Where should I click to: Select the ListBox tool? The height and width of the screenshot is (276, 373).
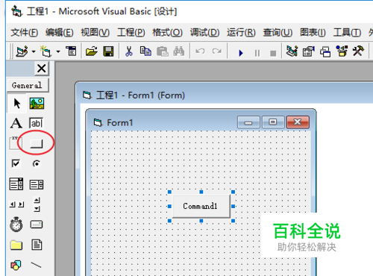click(x=37, y=185)
